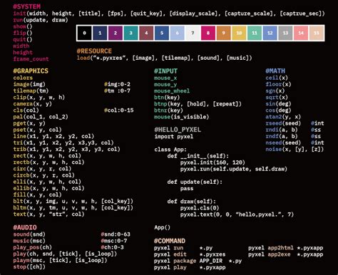Click the circ(x, y, r, col) entry
Viewport: 338px width, 275px height.
click(x=42, y=169)
